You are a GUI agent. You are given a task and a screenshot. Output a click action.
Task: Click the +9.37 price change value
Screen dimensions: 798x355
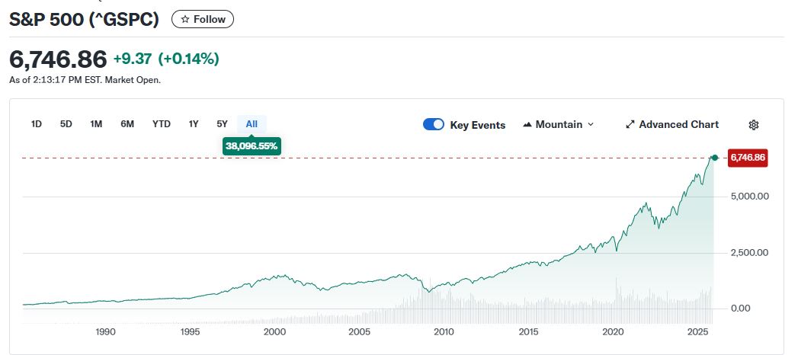pos(133,59)
